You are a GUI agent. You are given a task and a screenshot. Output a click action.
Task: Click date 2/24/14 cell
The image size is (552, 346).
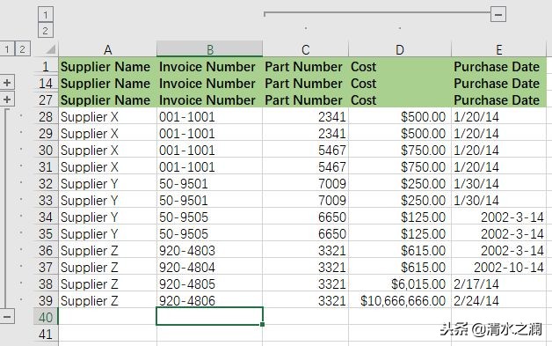(499, 300)
